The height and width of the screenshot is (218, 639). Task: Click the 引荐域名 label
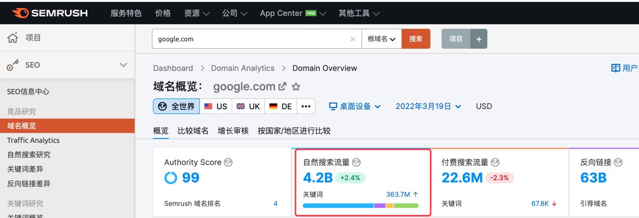tap(594, 203)
